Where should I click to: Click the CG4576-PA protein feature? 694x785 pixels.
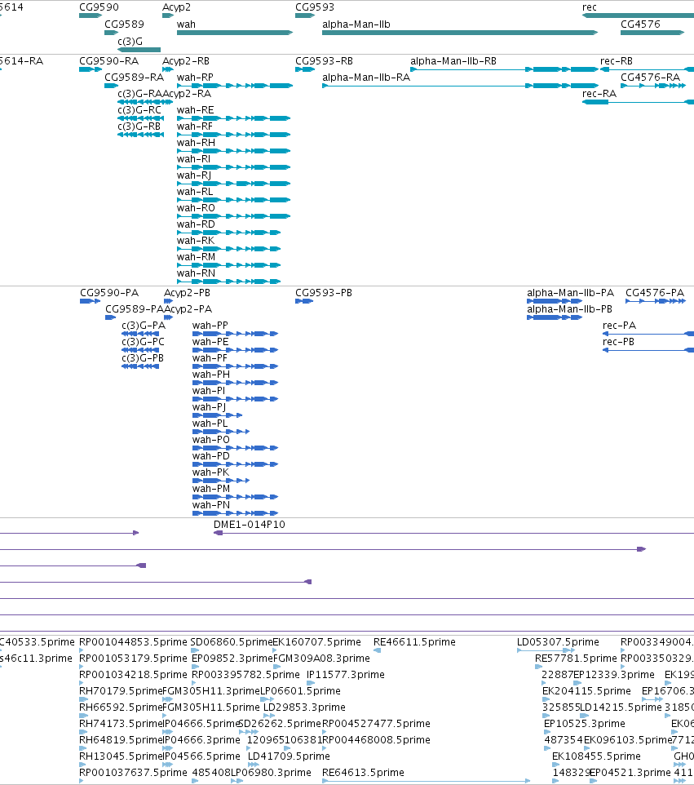point(656,301)
